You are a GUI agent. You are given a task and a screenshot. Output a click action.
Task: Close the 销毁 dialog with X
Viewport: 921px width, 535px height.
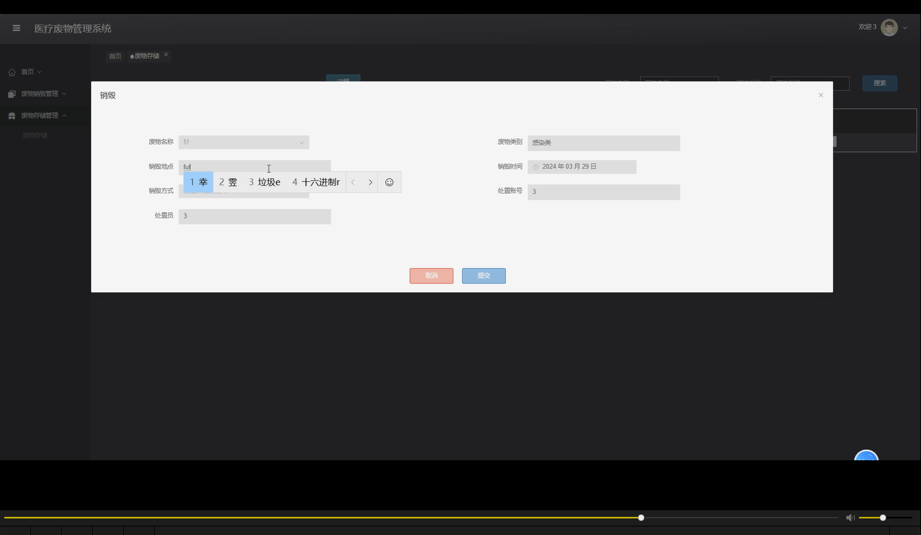click(x=821, y=95)
